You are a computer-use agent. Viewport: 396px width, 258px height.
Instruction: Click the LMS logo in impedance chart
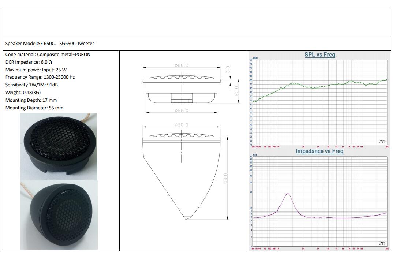(382, 243)
